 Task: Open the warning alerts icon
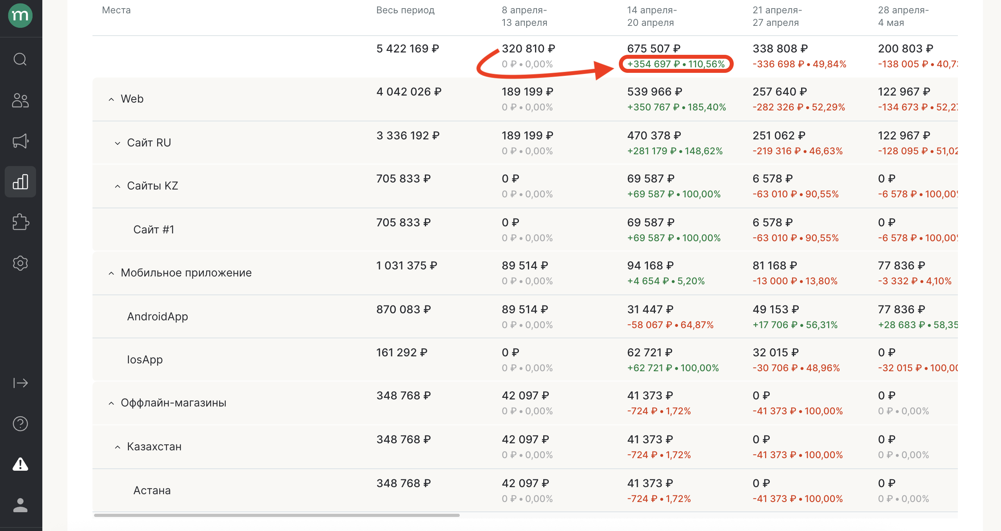point(20,464)
